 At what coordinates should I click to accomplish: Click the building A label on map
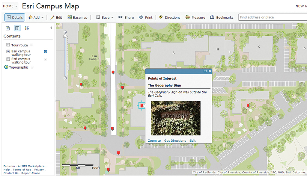point(174,53)
